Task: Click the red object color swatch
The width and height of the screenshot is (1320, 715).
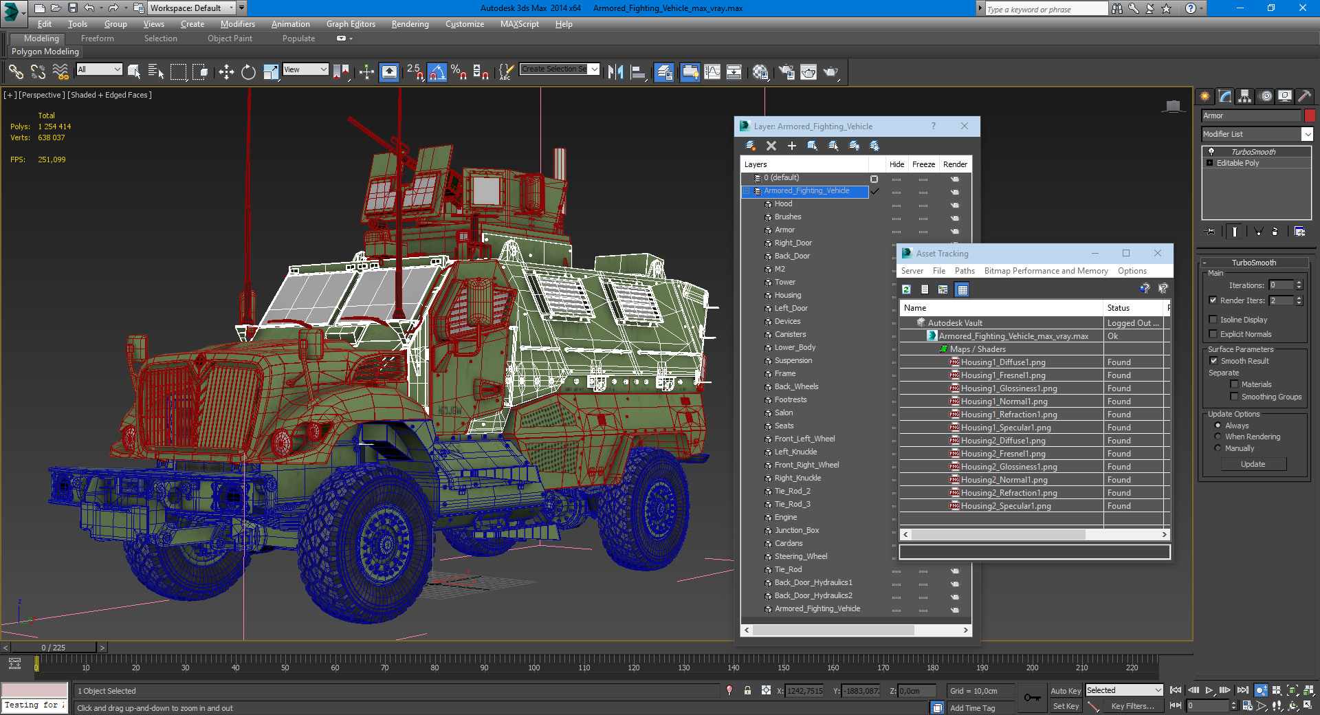Action: [x=1310, y=115]
